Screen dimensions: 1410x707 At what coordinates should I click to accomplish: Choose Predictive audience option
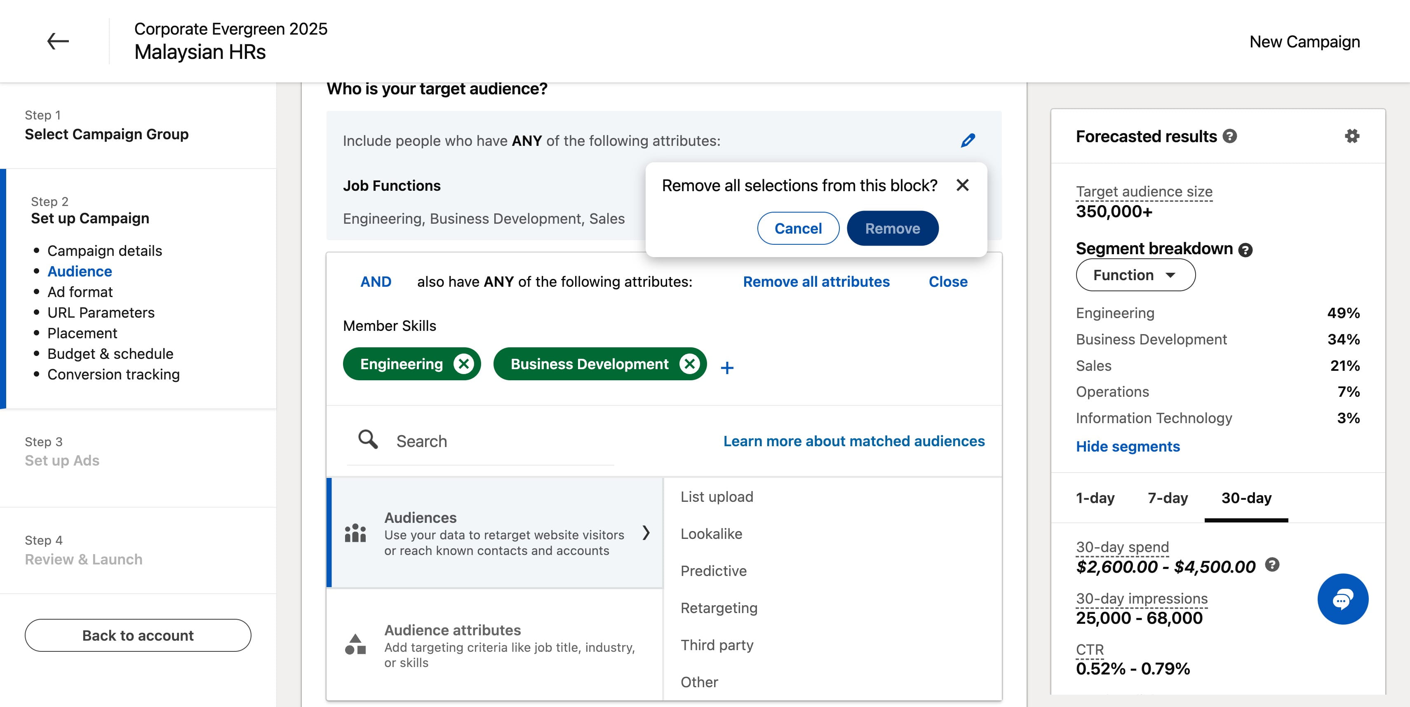(713, 571)
